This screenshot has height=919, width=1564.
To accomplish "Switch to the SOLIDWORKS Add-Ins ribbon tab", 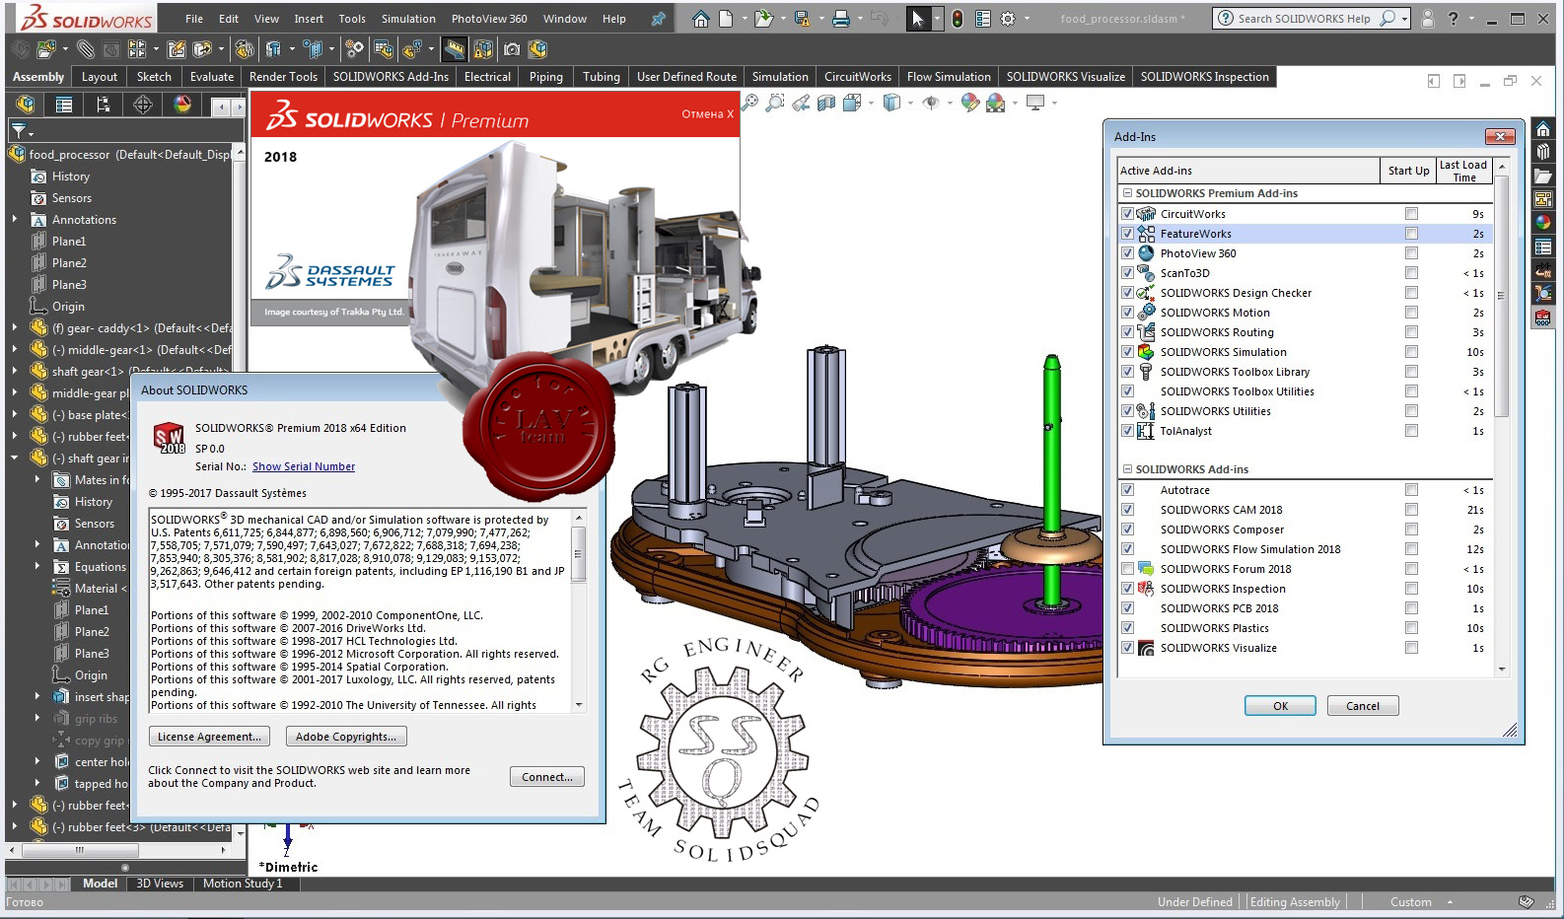I will pyautogui.click(x=391, y=77).
